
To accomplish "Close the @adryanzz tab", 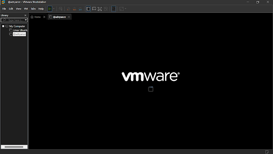I will [x=69, y=17].
